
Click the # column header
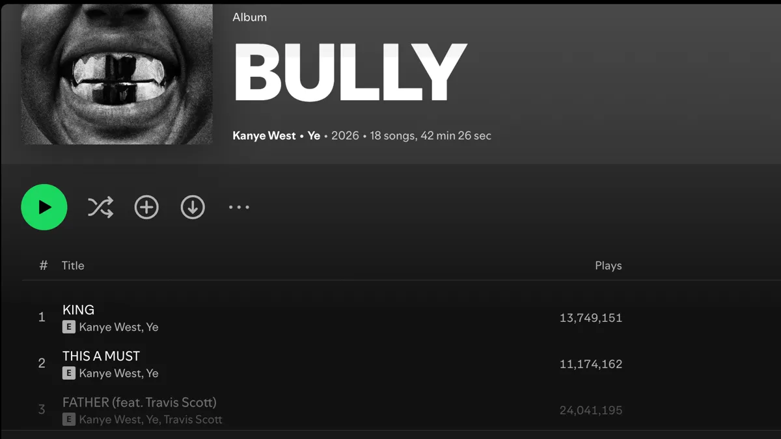(x=44, y=265)
